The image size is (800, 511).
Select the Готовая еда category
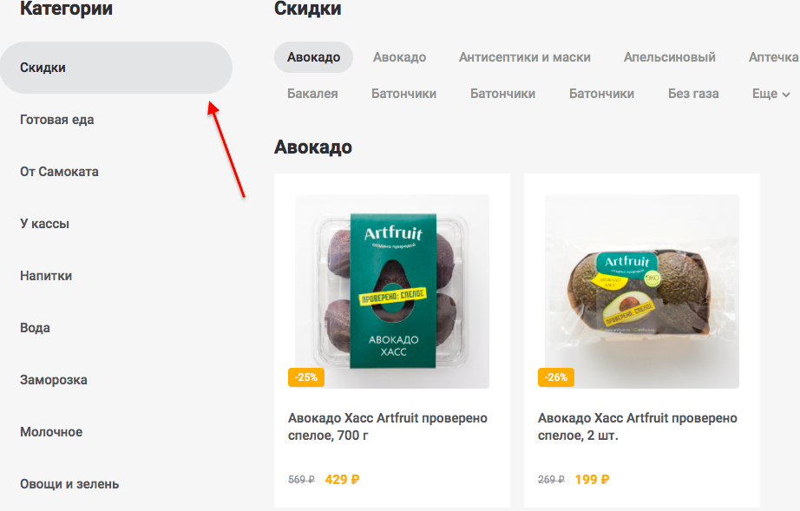(57, 120)
